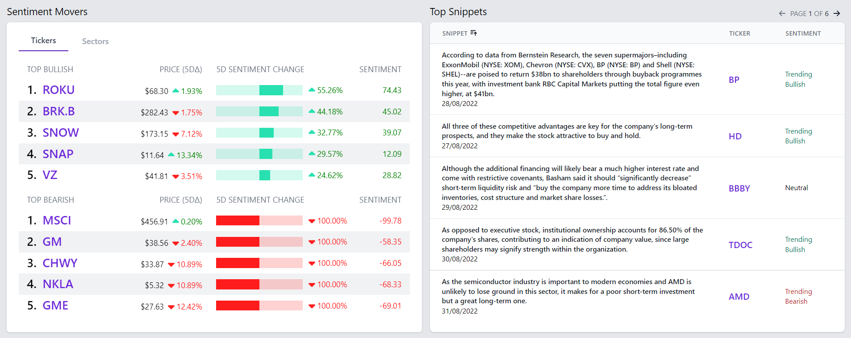
Task: Click the TOP BULLISH heading
Action: (50, 69)
